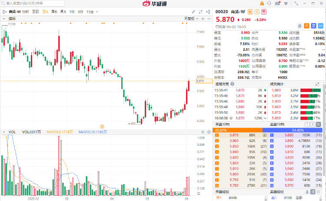Image resolution: width=326 pixels, height=201 pixels.
Task: Show 1 level of order book
Action: click(307, 125)
